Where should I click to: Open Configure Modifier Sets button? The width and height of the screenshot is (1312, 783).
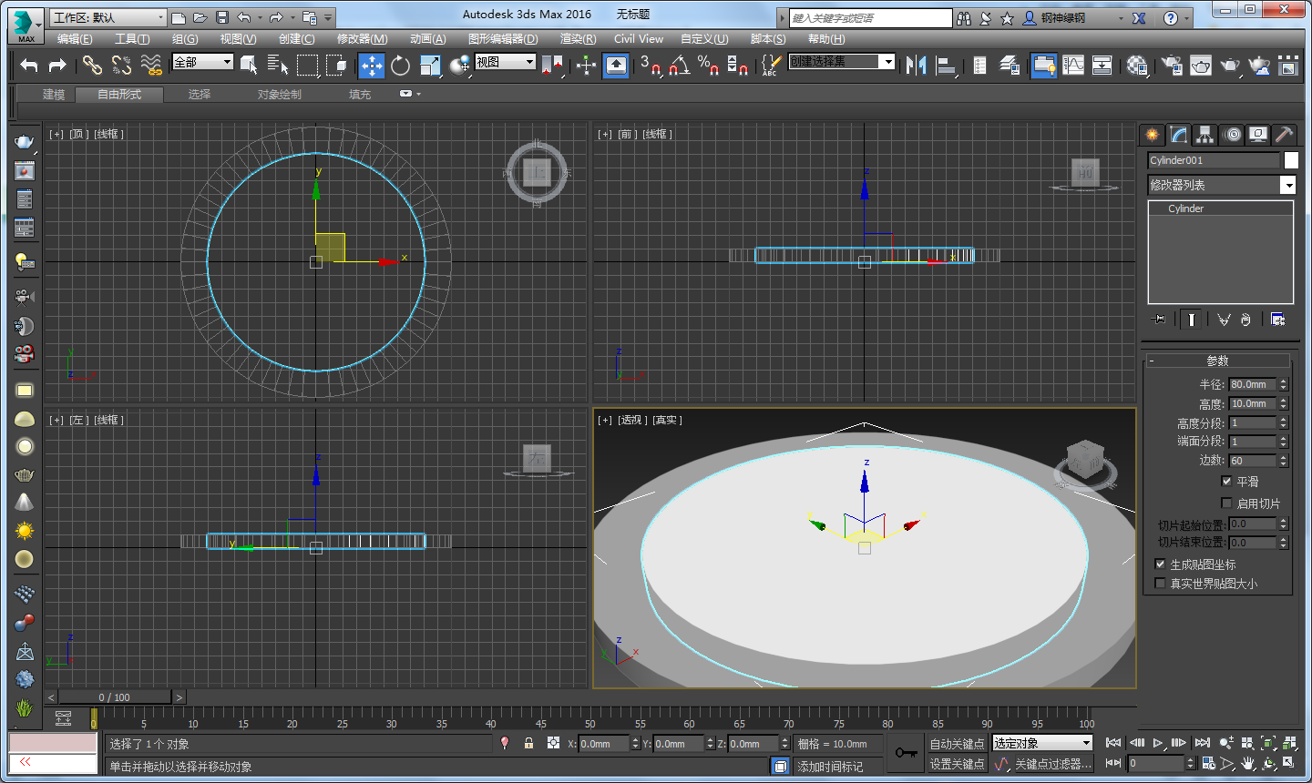coord(1277,320)
